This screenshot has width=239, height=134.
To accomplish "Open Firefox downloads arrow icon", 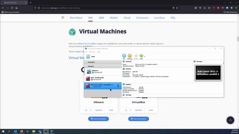I will (x=205, y=8).
